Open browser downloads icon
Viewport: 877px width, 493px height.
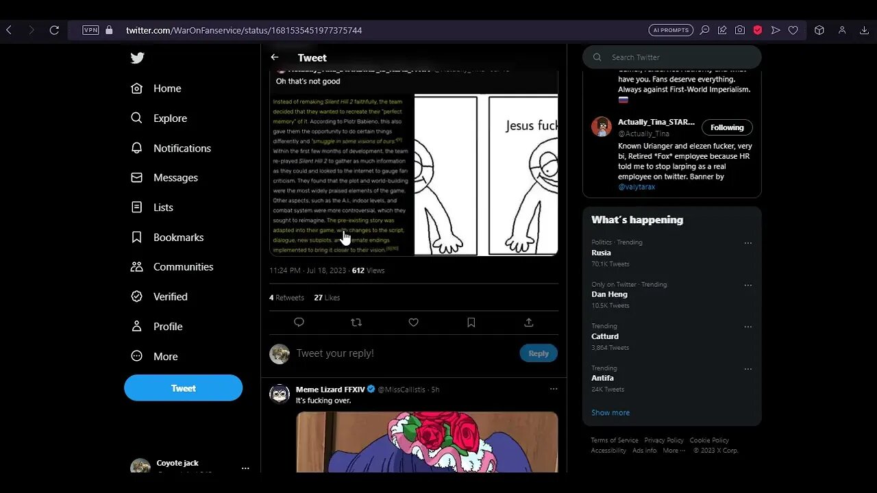coord(863,30)
